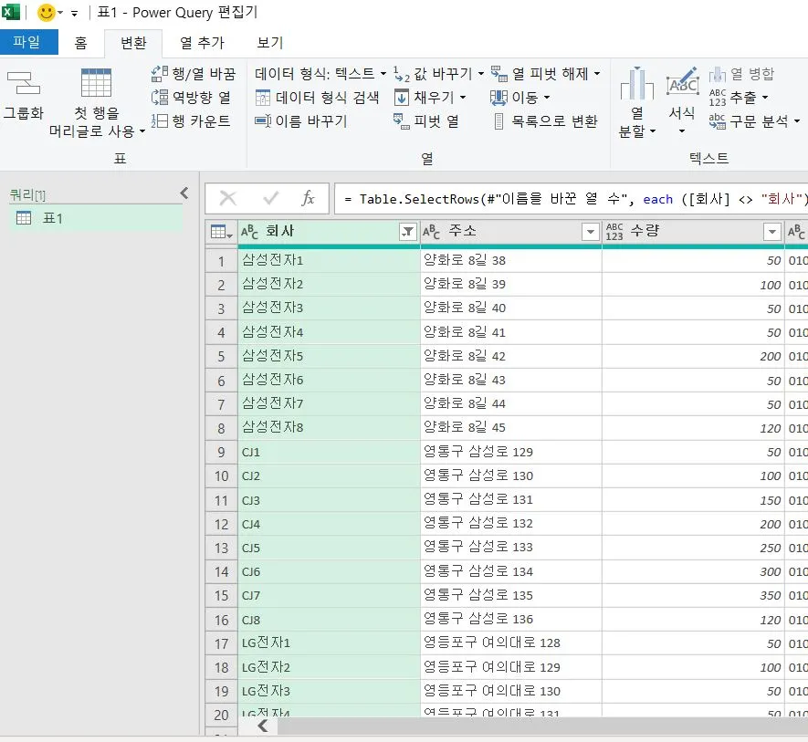
Task: Switch to the 변환 tab
Action: (133, 43)
